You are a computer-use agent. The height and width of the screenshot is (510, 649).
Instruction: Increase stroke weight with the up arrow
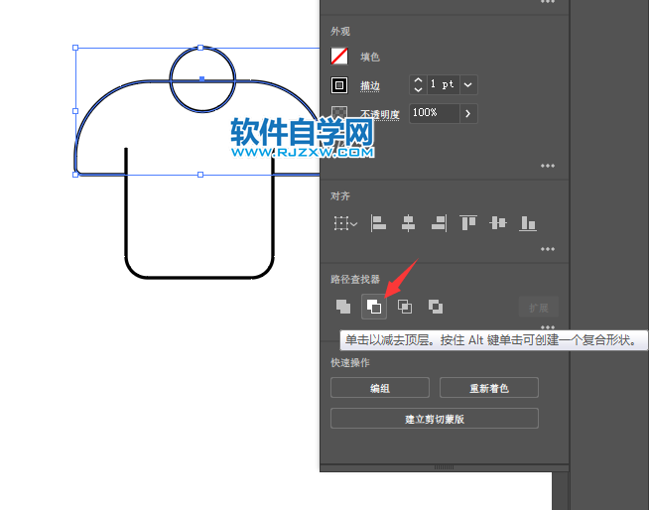coord(418,80)
